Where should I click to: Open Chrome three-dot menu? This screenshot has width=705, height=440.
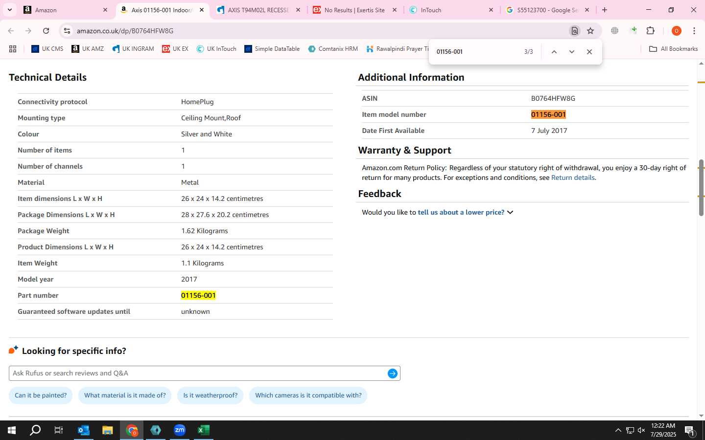pyautogui.click(x=694, y=31)
